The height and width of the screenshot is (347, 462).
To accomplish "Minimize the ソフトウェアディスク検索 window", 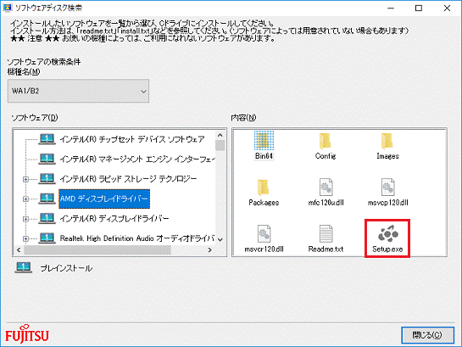I will (x=391, y=8).
